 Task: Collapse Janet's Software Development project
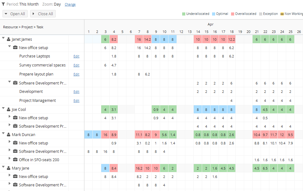9,82
